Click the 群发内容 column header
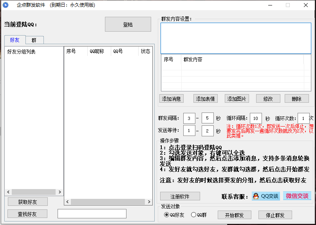The image size is (316, 225). pos(242,59)
